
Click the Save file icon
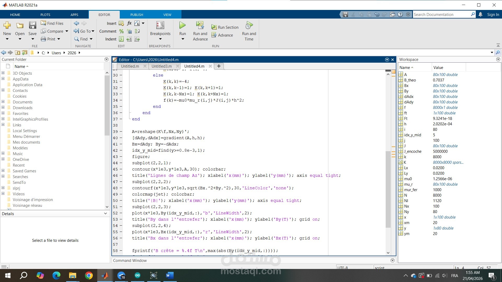click(x=32, y=25)
